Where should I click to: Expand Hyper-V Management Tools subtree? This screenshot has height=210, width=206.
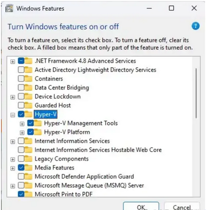[x=22, y=124]
